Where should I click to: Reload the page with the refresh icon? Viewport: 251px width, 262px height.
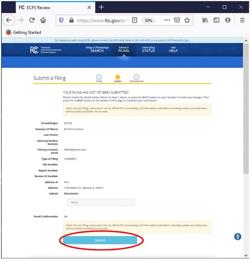tap(32, 20)
